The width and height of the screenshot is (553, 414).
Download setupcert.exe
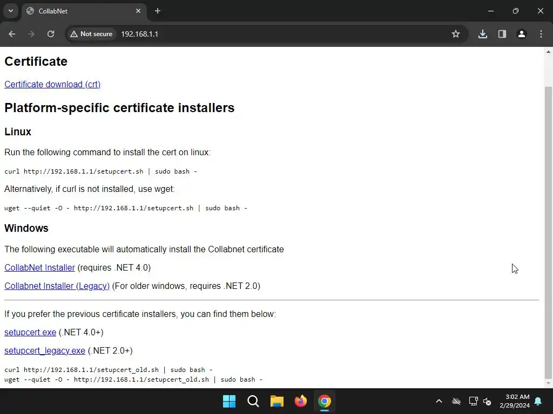[x=30, y=332]
